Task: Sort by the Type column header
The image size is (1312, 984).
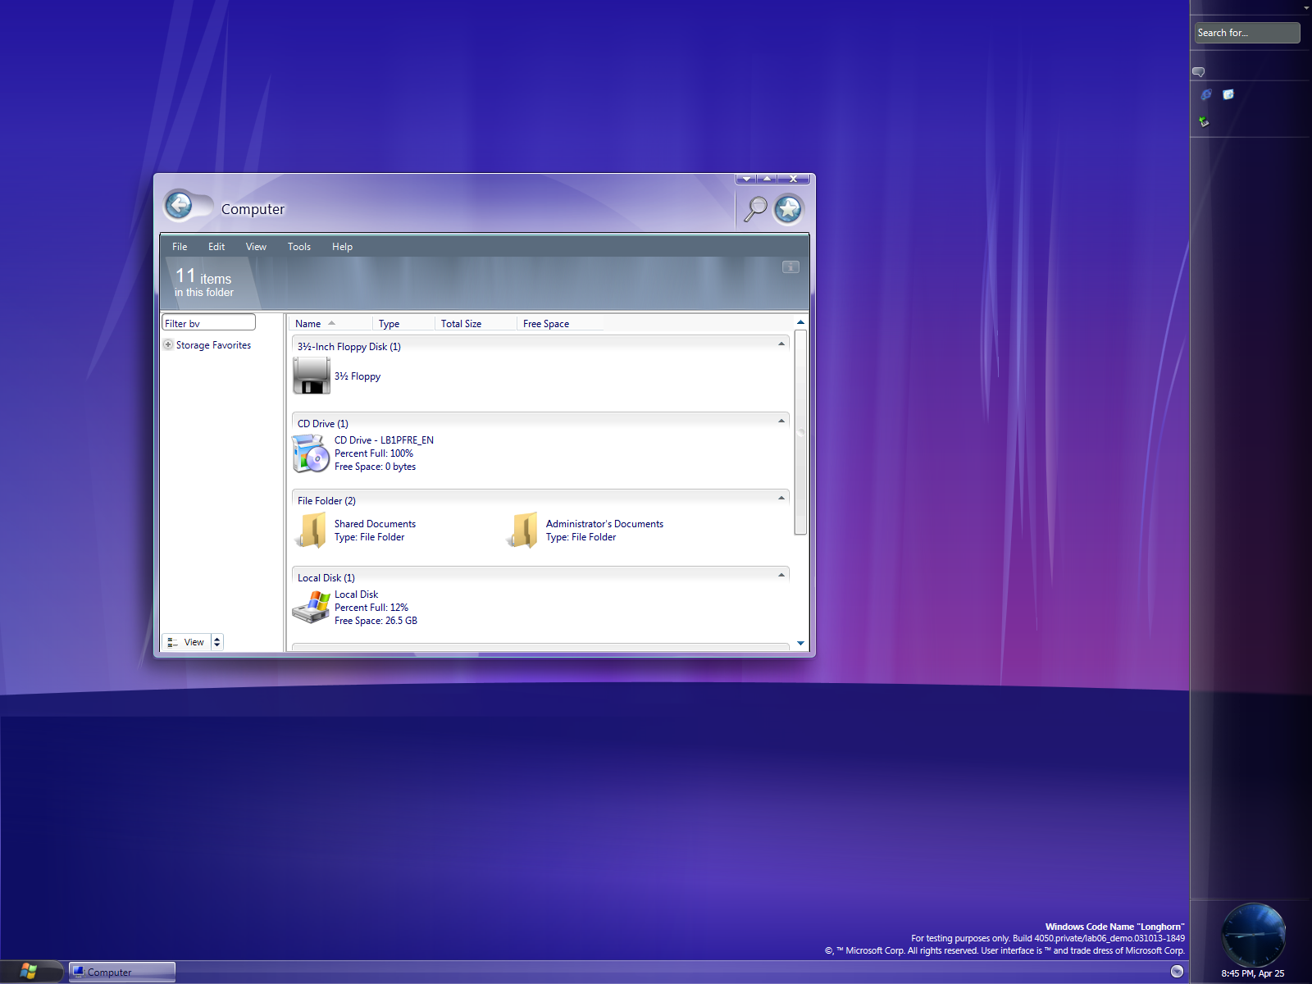Action: tap(404, 324)
